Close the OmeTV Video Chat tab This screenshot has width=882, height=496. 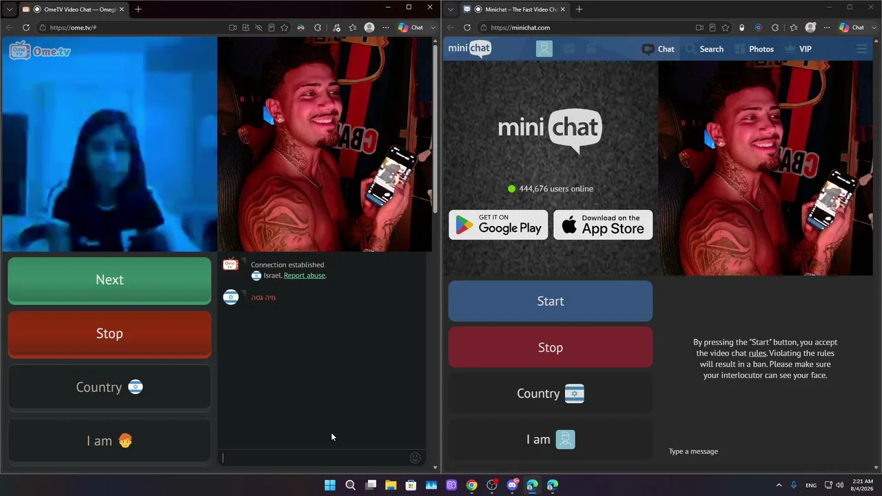pos(122,9)
